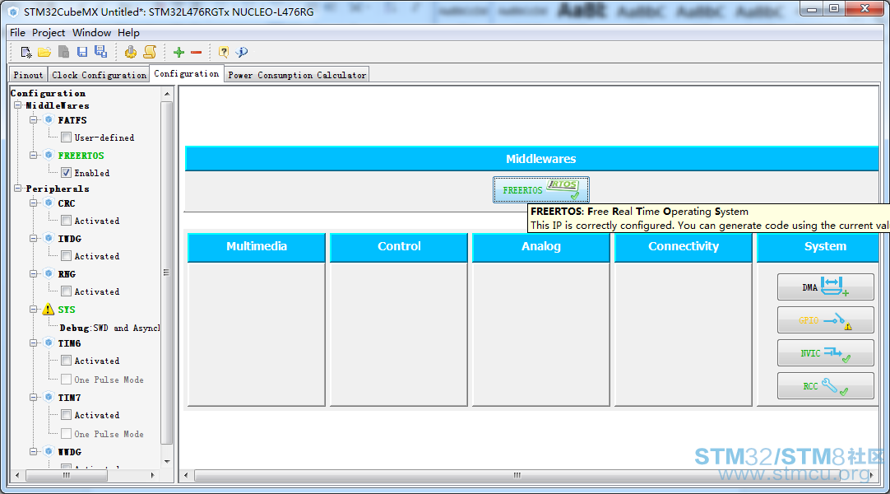The height and width of the screenshot is (494, 890).
Task: Collapse the SYS tree node
Action: 34,310
